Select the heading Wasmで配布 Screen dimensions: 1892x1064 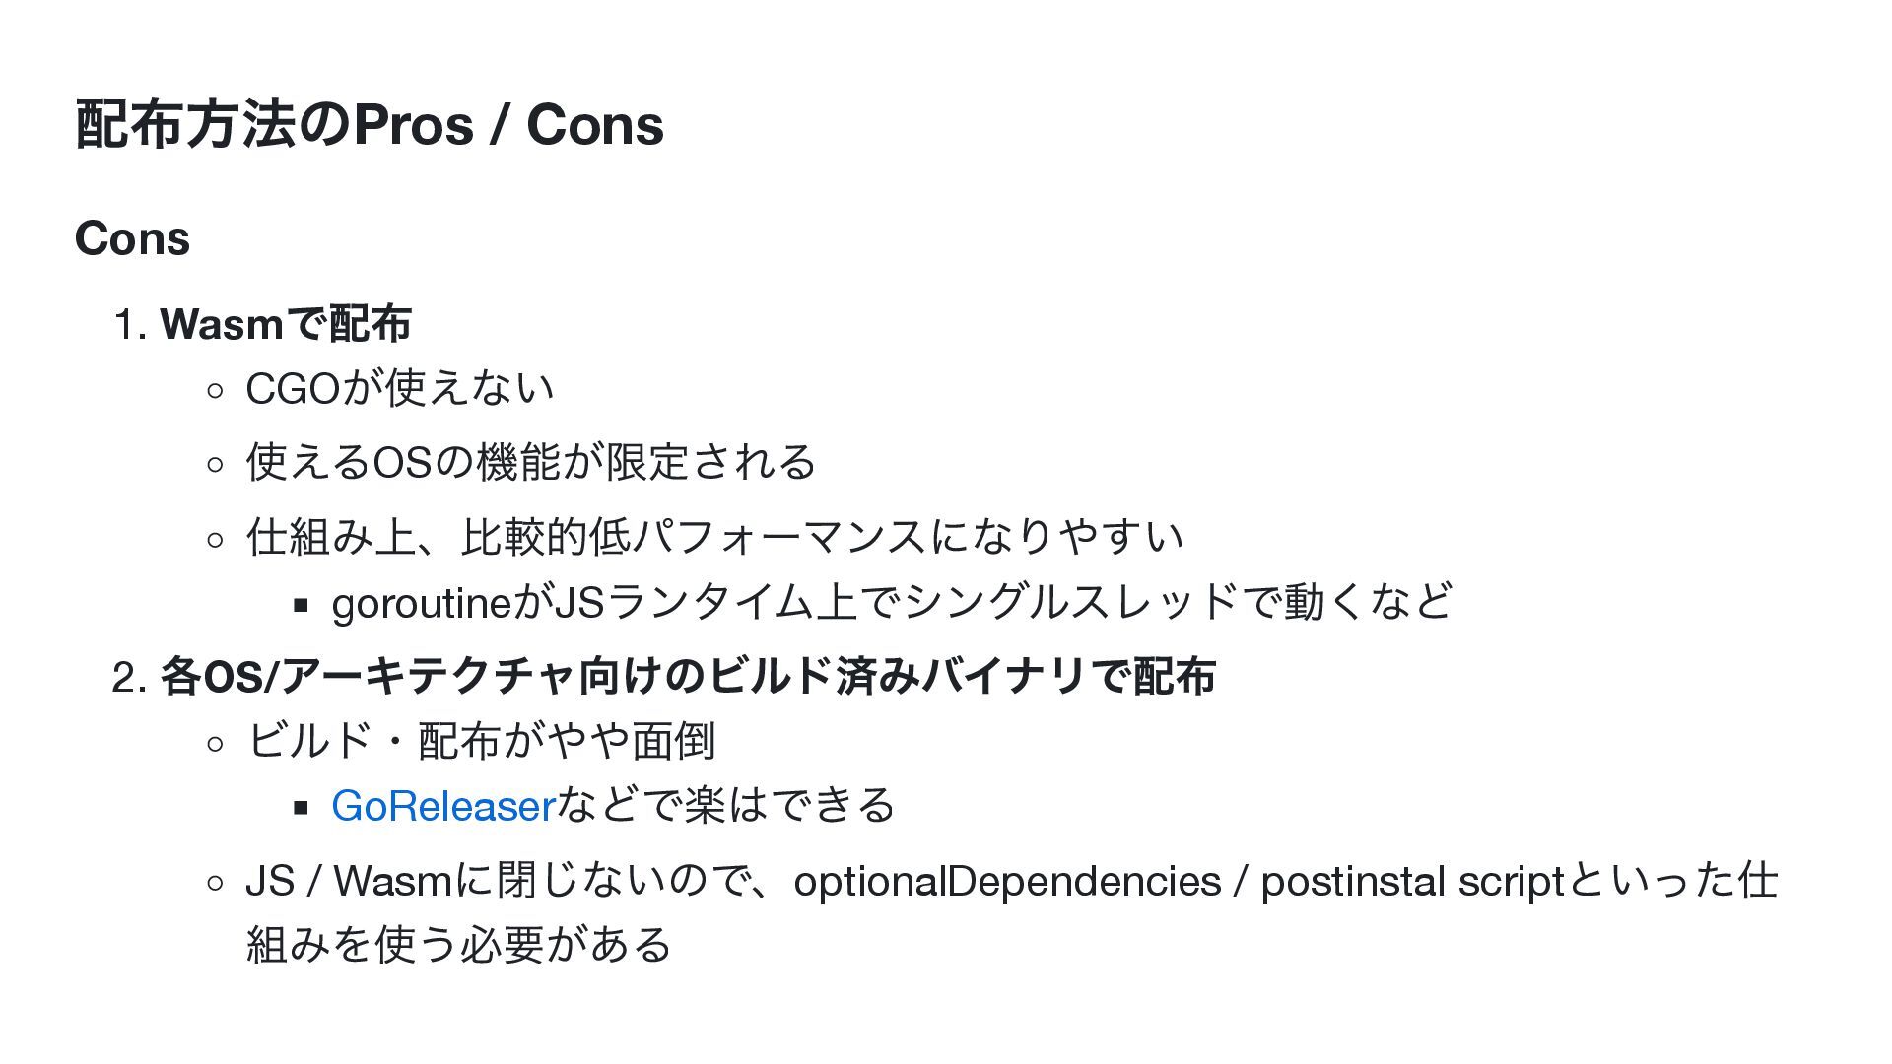click(x=286, y=324)
